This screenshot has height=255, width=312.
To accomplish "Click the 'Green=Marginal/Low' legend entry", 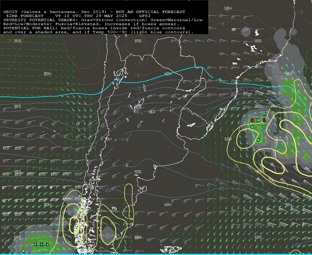I will (177, 20).
